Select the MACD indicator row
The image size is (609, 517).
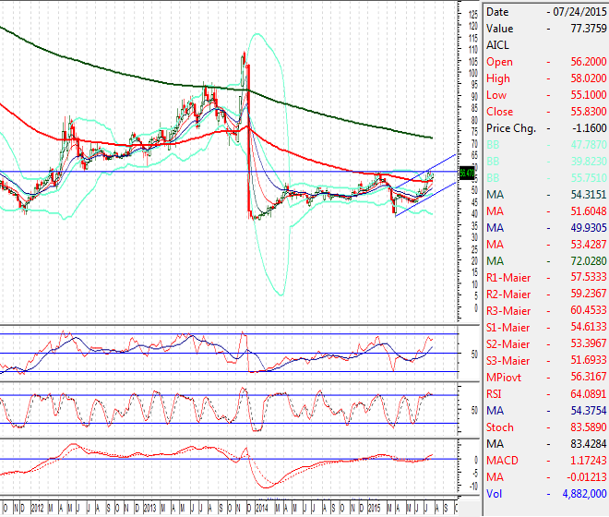tap(544, 460)
